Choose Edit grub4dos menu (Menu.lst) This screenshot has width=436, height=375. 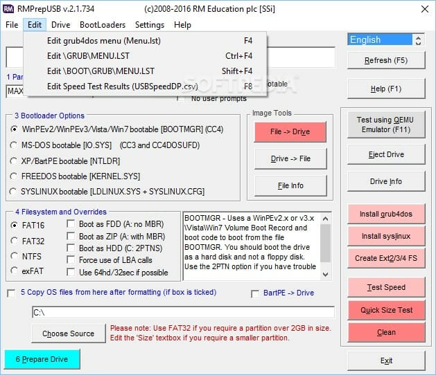click(x=146, y=41)
